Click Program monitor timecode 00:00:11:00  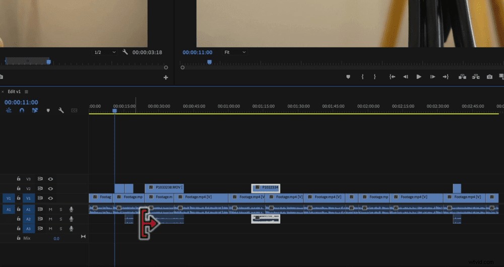[x=198, y=52]
